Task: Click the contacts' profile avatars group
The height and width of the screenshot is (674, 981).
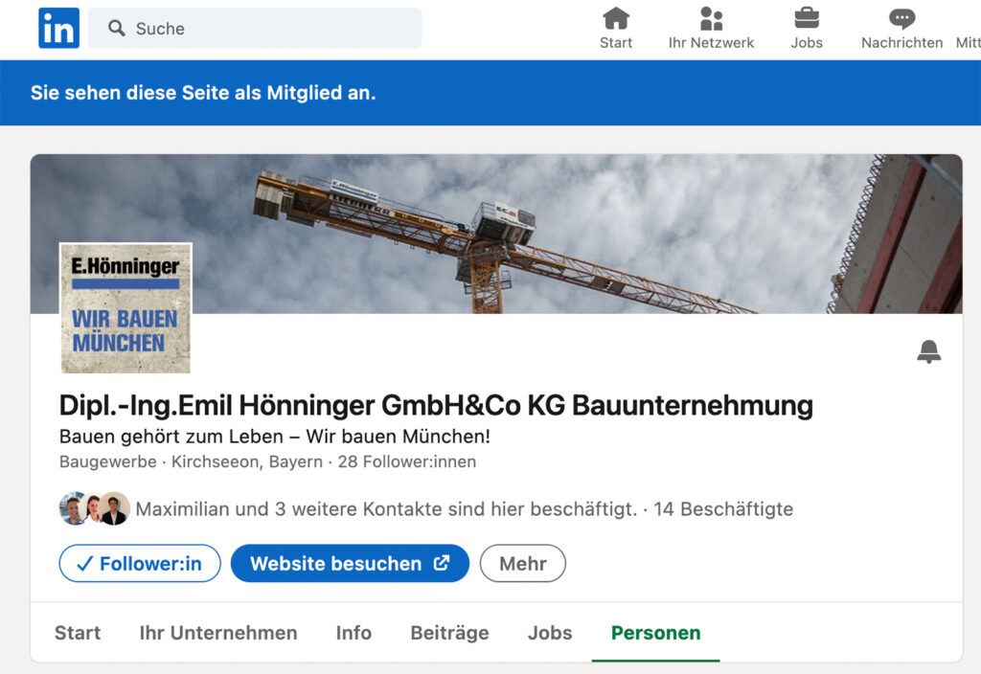Action: (x=95, y=508)
